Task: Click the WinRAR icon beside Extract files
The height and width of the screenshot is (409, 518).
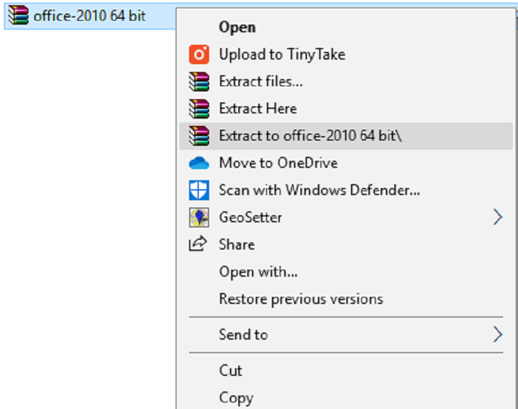Action: click(x=199, y=82)
